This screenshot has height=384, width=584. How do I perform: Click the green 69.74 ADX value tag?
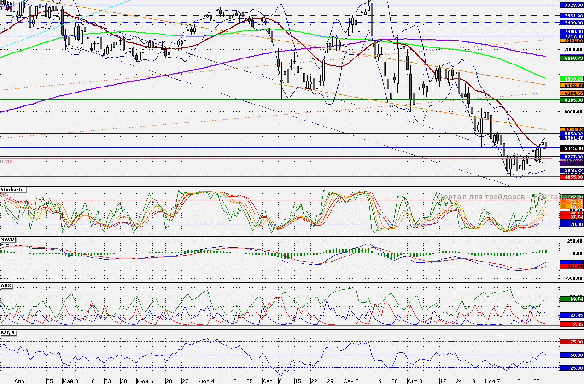point(571,299)
